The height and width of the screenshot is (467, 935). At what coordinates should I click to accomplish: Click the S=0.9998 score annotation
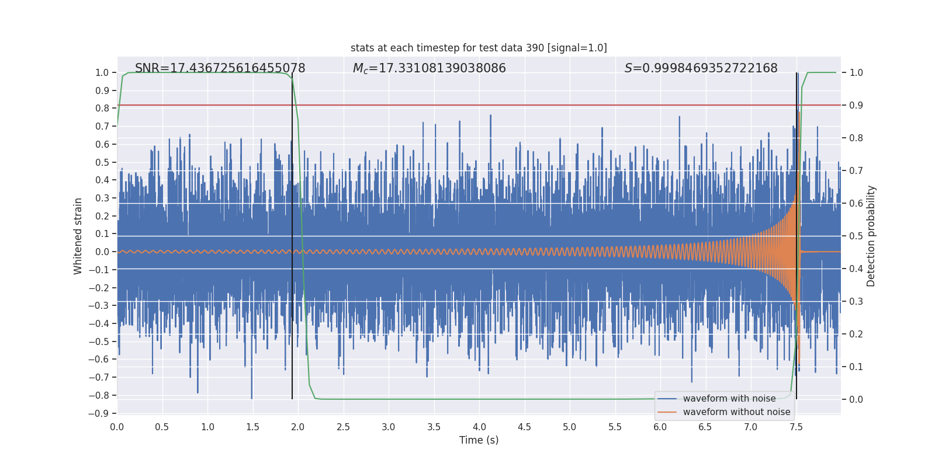point(701,68)
